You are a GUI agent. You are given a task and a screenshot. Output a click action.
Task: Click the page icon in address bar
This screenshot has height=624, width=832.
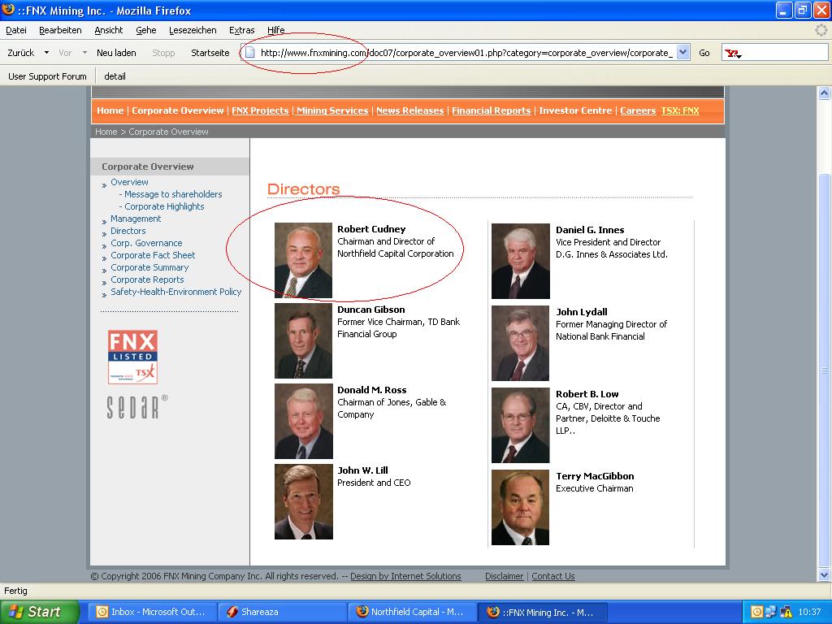(250, 53)
